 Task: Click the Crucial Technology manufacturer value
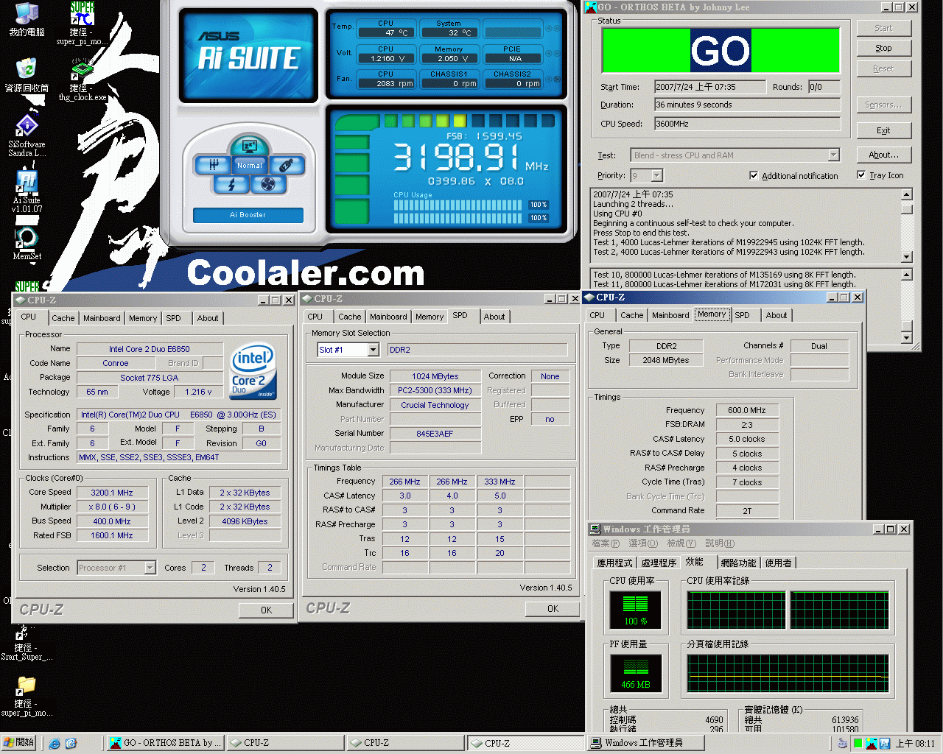pyautogui.click(x=435, y=405)
